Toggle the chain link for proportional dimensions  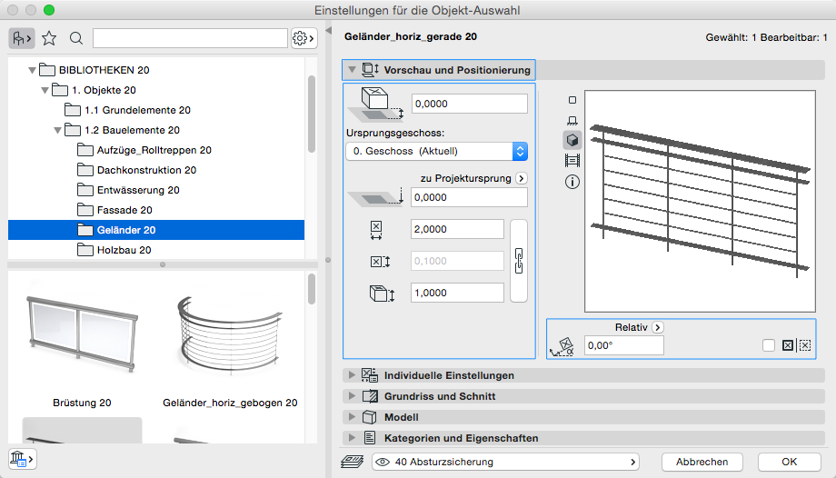[519, 261]
